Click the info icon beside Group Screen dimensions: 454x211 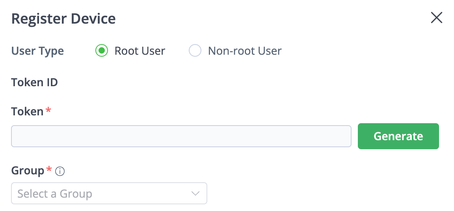click(60, 171)
